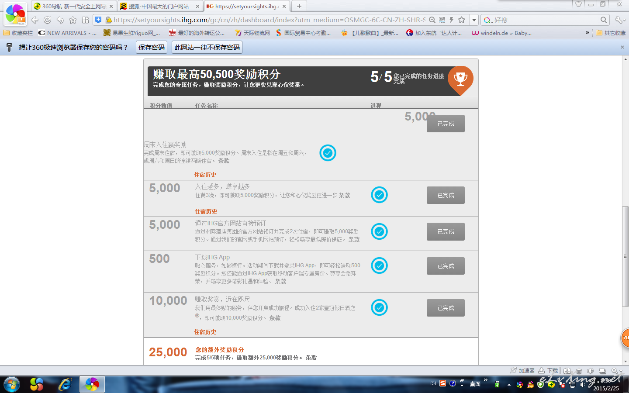Open the NEW ARRIVALS bookmark

pos(67,33)
